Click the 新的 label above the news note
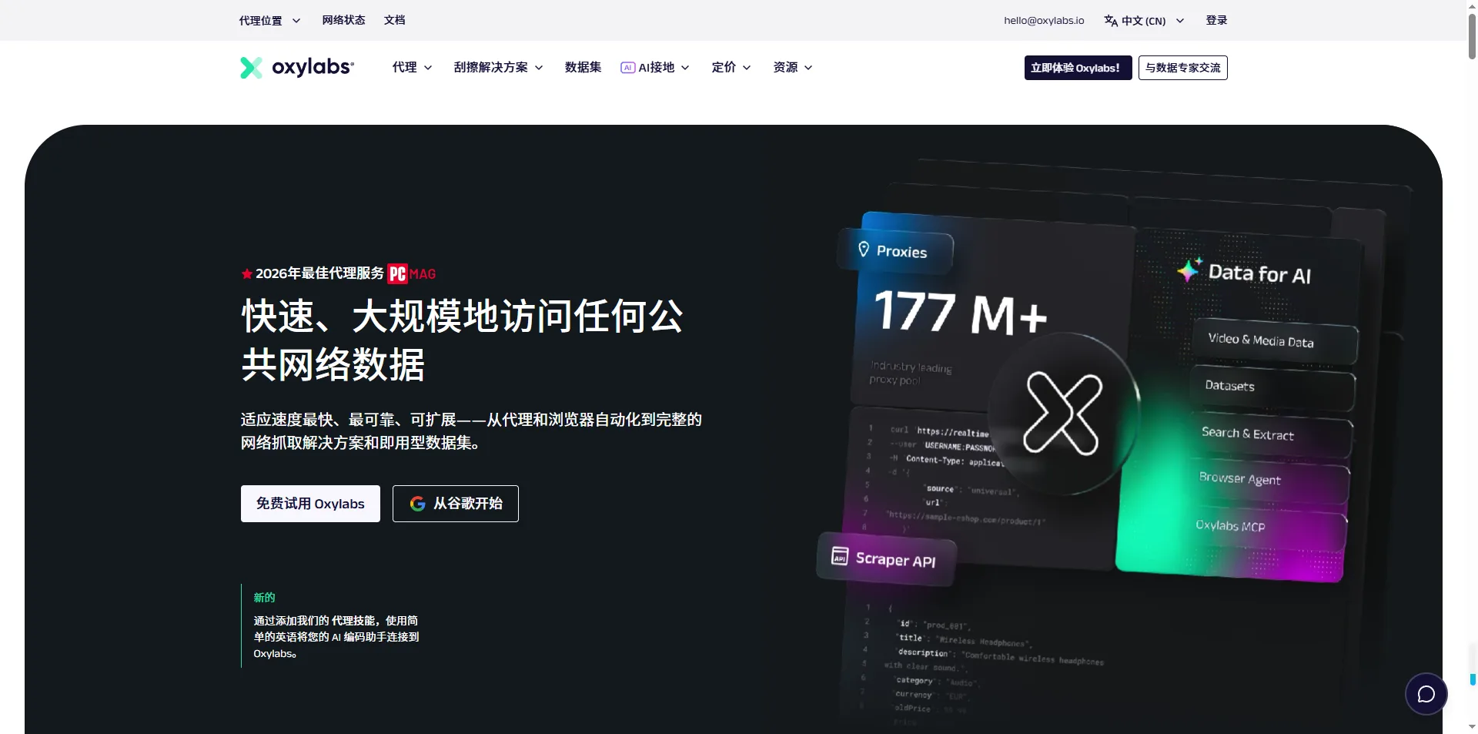Viewport: 1478px width, 734px height. click(264, 598)
